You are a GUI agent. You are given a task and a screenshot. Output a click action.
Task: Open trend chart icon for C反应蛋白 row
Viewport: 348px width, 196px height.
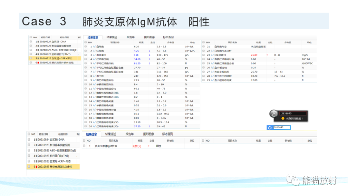click(x=212, y=55)
